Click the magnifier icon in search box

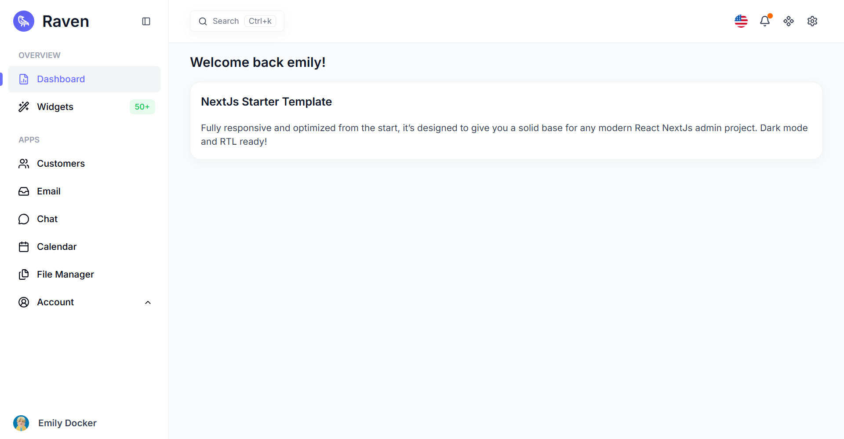[203, 21]
